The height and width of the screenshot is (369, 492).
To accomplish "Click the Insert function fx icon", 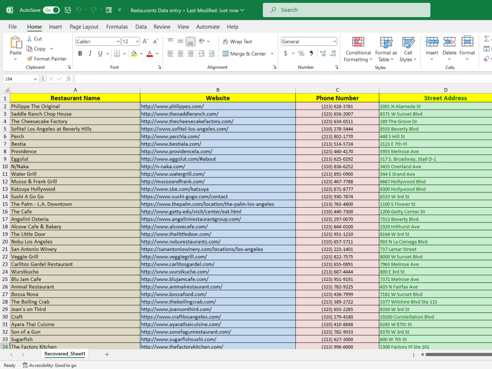I will [68, 79].
